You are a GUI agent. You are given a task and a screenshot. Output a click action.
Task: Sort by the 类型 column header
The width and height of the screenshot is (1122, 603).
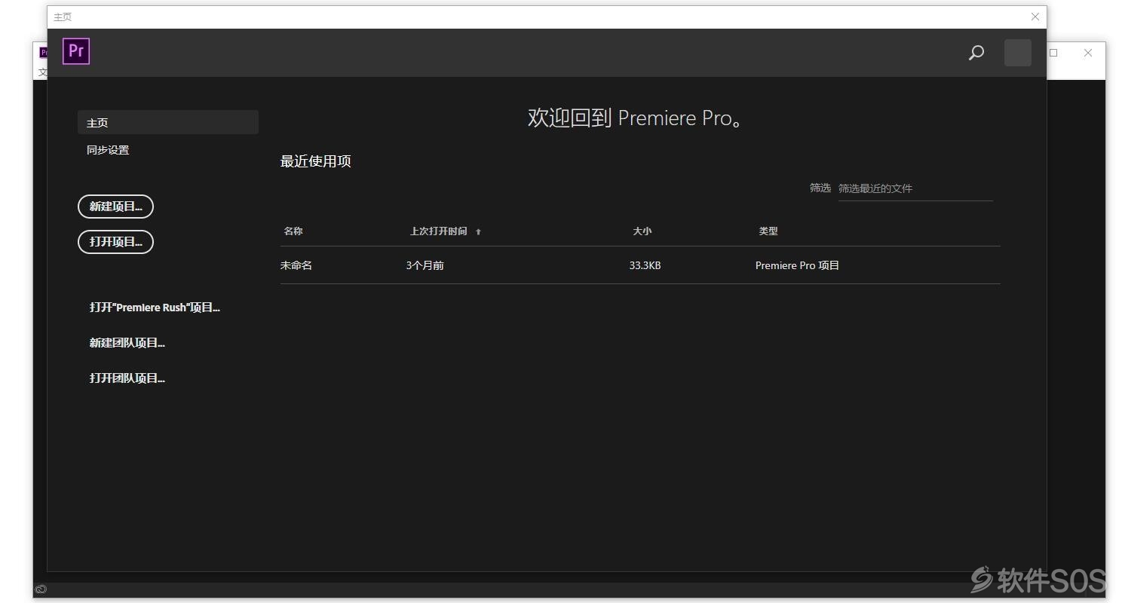(x=768, y=231)
